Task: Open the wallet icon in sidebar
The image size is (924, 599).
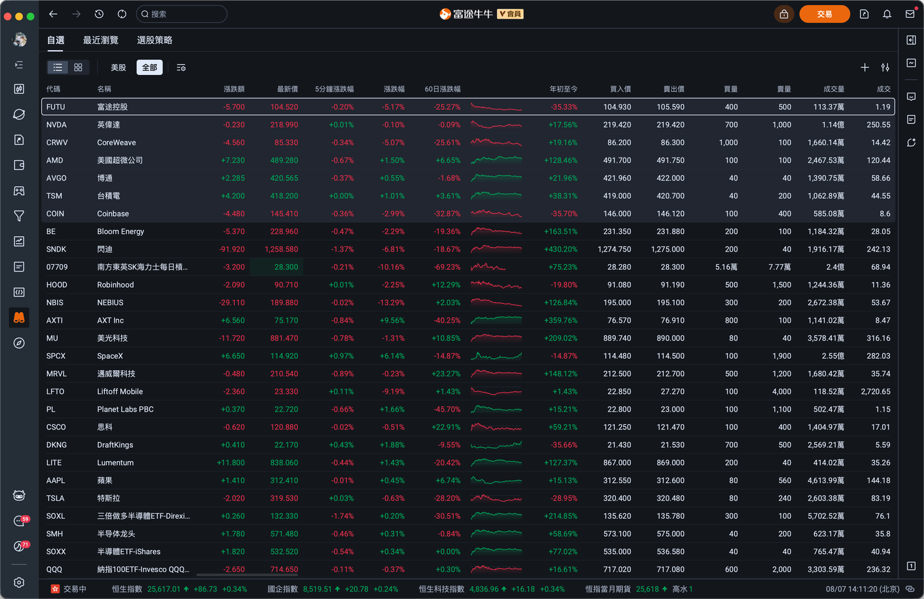Action: (19, 165)
